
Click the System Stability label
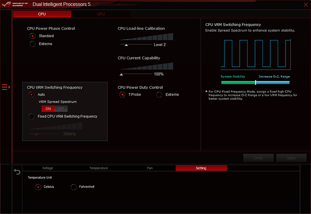click(x=233, y=77)
